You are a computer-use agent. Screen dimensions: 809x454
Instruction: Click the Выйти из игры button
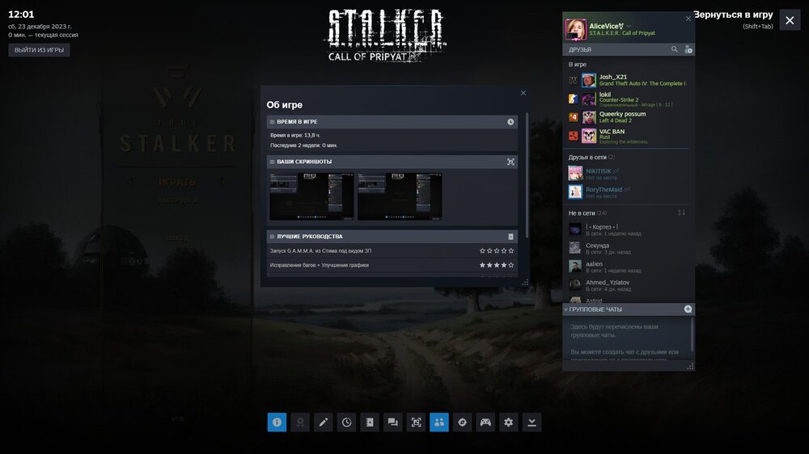click(39, 50)
